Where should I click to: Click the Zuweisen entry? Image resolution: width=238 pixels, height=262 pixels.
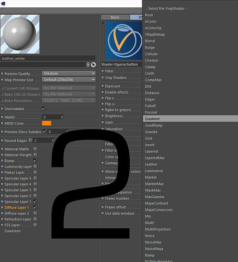click(13, 231)
